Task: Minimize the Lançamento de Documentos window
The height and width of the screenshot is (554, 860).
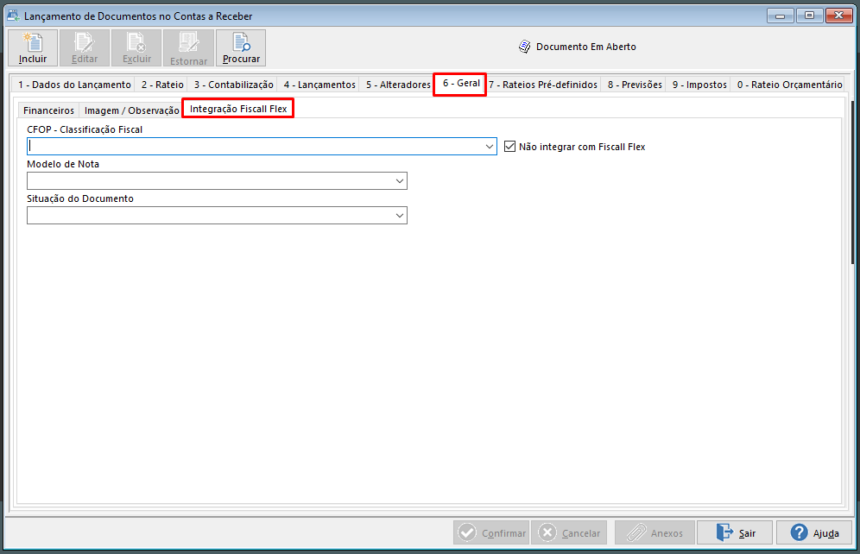Action: coord(780,16)
